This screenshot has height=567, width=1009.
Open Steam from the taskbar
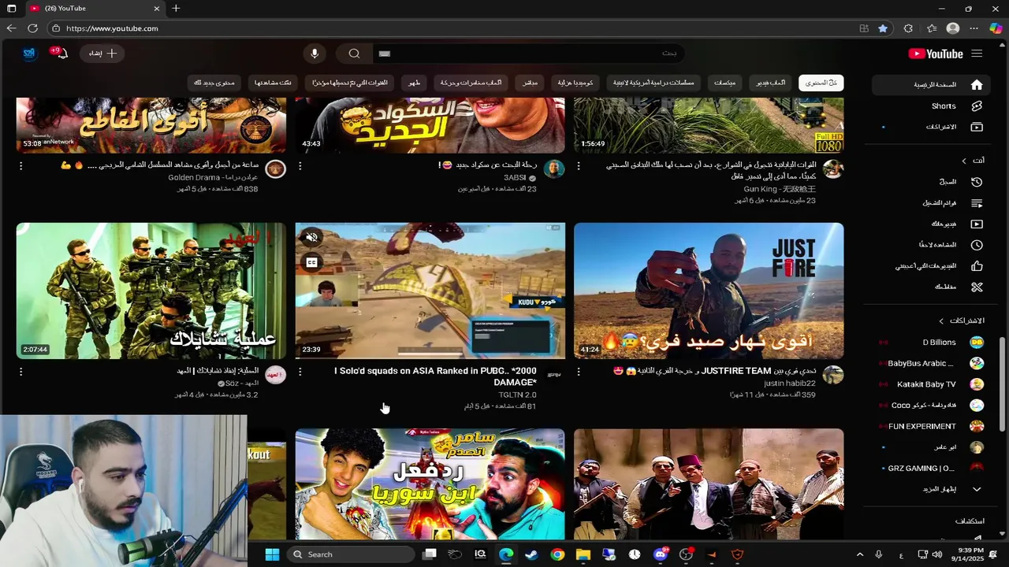(532, 554)
